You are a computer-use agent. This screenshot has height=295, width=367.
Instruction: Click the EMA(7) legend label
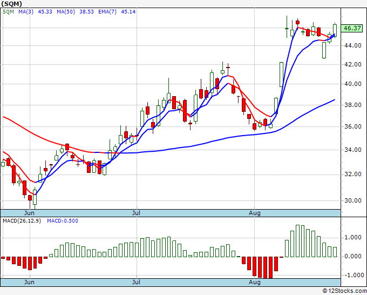[x=107, y=12]
